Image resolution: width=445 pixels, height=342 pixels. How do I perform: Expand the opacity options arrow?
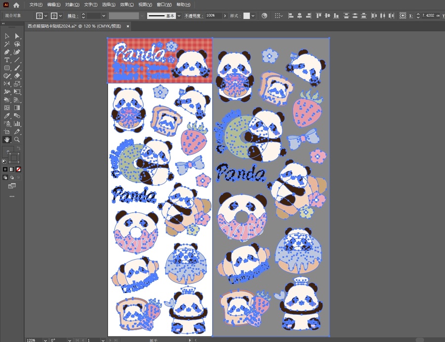pyautogui.click(x=225, y=16)
